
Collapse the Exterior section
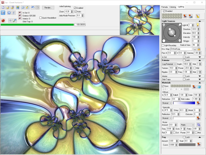[199, 60]
